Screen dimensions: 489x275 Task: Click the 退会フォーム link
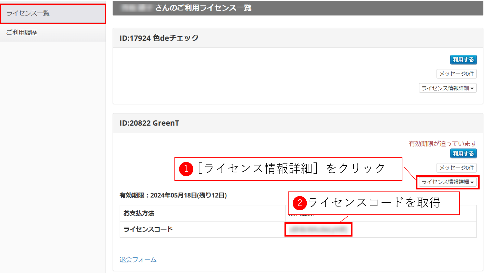[x=138, y=260]
